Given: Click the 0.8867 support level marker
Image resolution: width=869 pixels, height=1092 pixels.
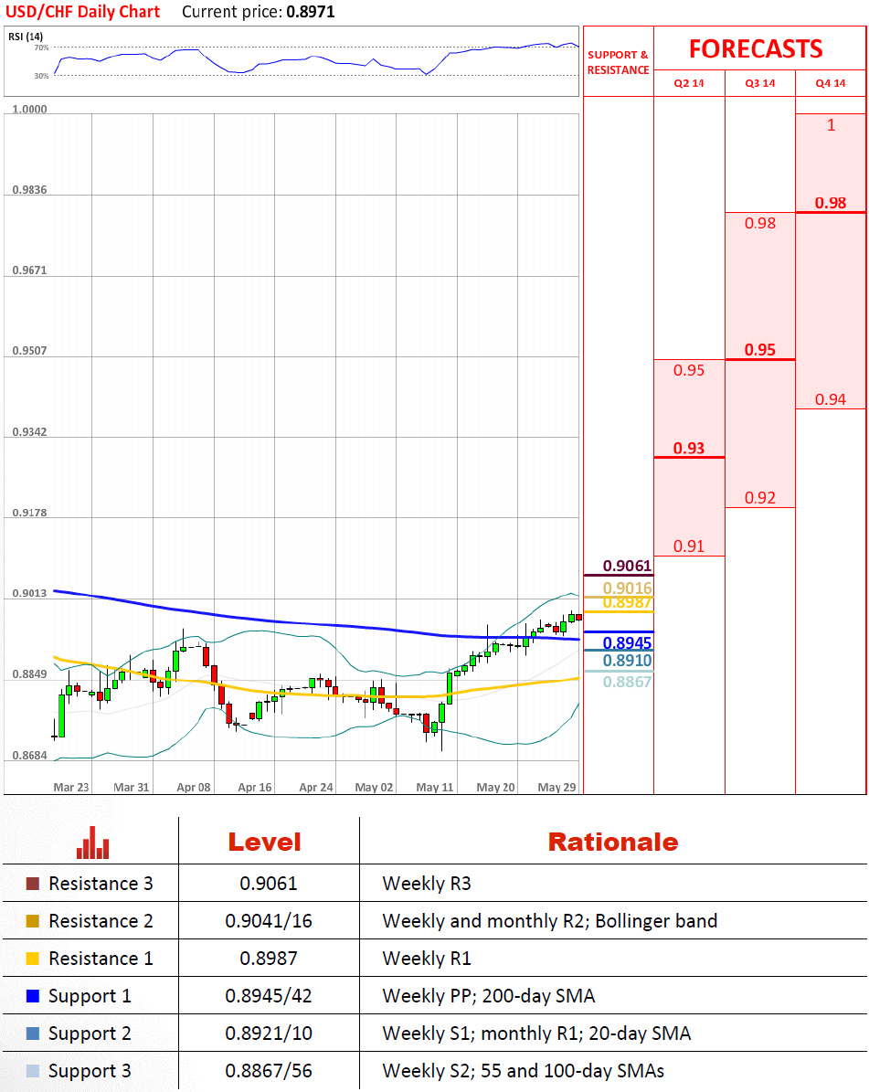Looking at the screenshot, I should 627,682.
